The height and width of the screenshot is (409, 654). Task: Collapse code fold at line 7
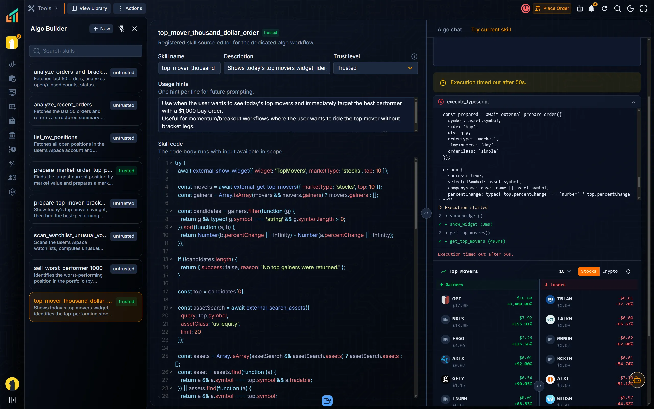[171, 211]
